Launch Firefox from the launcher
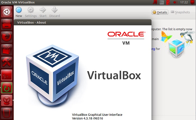 pos(7,37)
